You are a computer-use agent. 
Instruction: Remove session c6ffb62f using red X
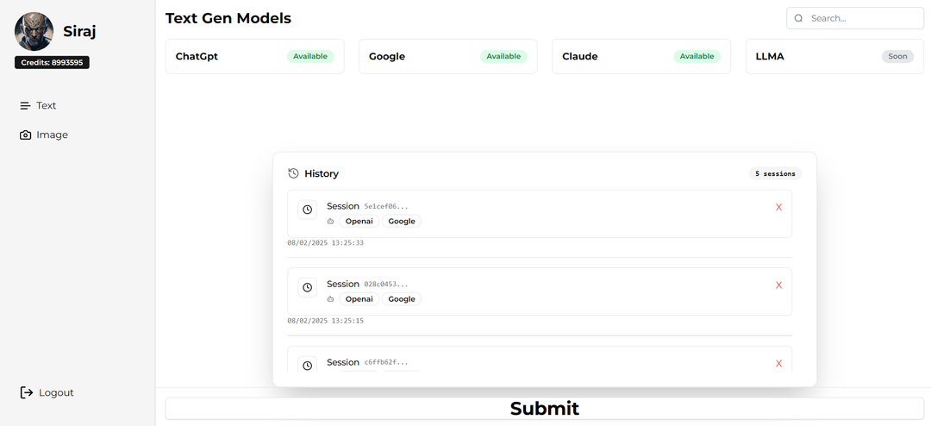[x=779, y=364]
